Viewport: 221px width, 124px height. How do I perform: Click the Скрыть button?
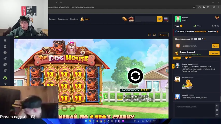(x=177, y=58)
